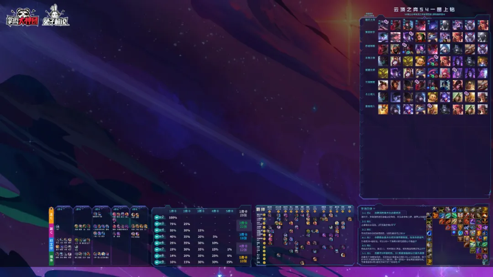This screenshot has height=277, width=493.
Task: Click the blue Tear icon in item grid left column
Action: tap(429, 233)
